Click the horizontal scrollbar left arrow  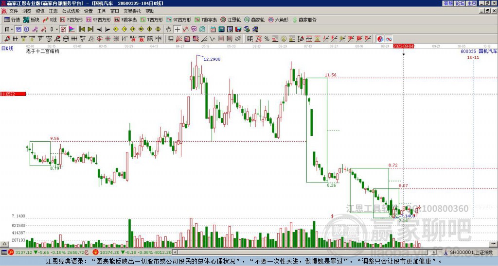click(x=175, y=252)
